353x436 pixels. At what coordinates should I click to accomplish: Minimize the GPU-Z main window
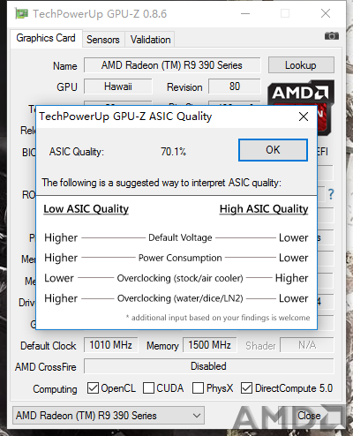click(x=245, y=13)
